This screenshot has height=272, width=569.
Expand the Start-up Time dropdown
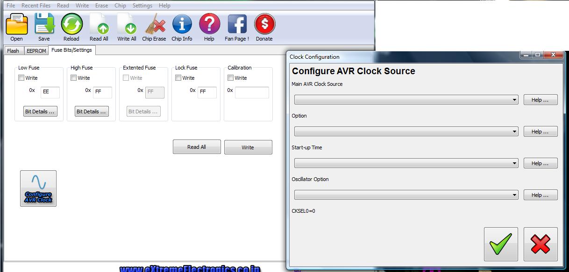(x=406, y=163)
